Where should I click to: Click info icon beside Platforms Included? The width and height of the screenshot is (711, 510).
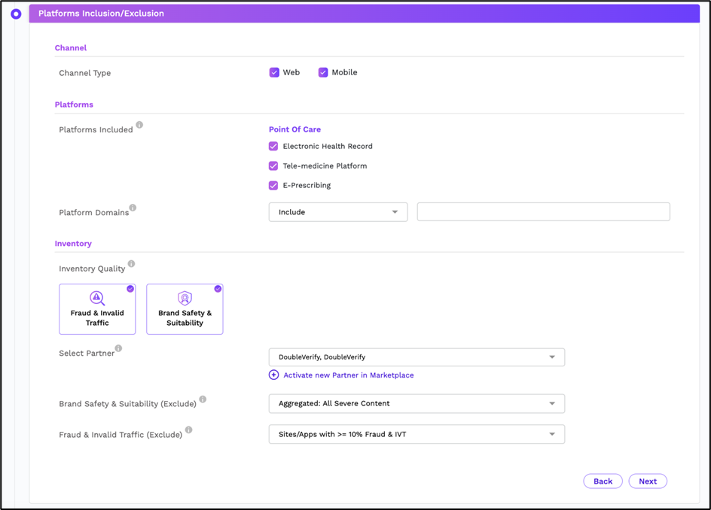tap(138, 125)
